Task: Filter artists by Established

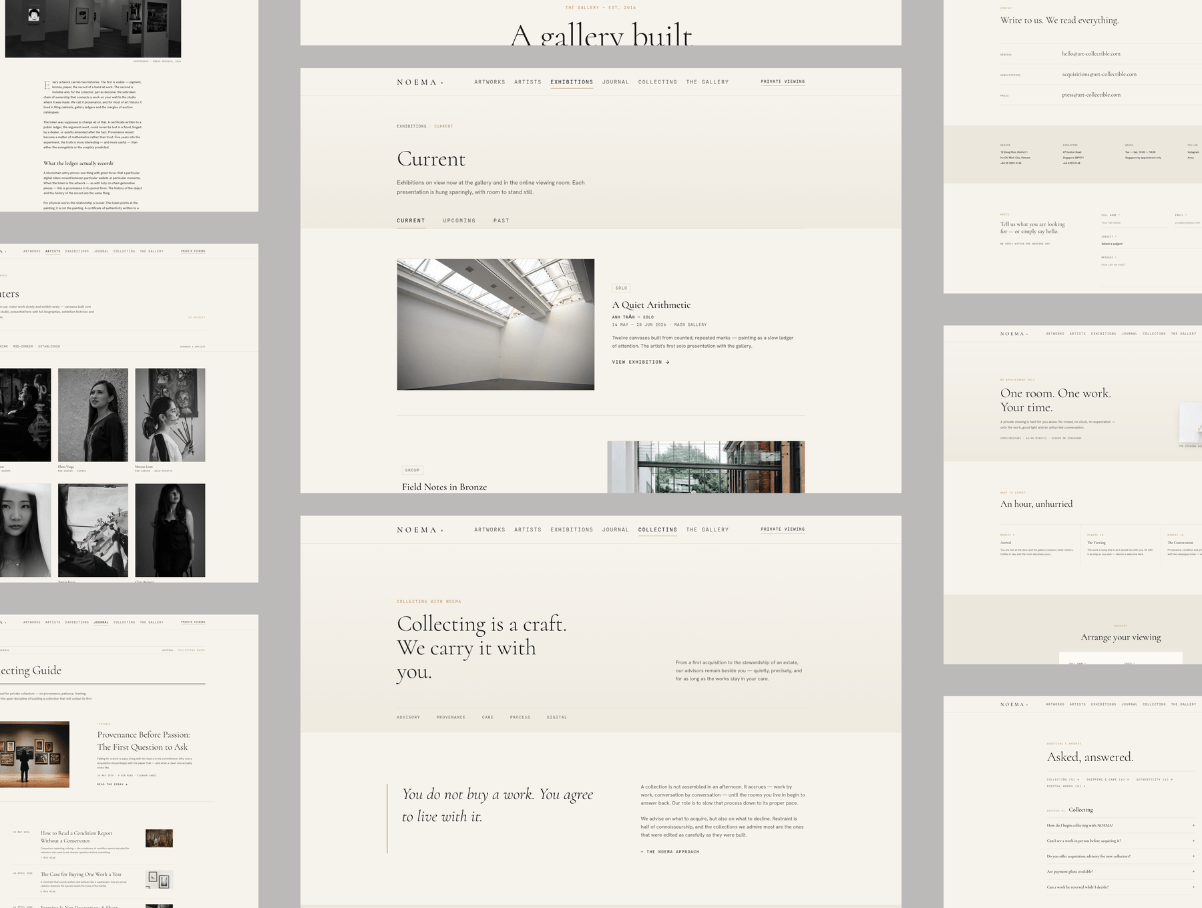Action: (x=49, y=347)
